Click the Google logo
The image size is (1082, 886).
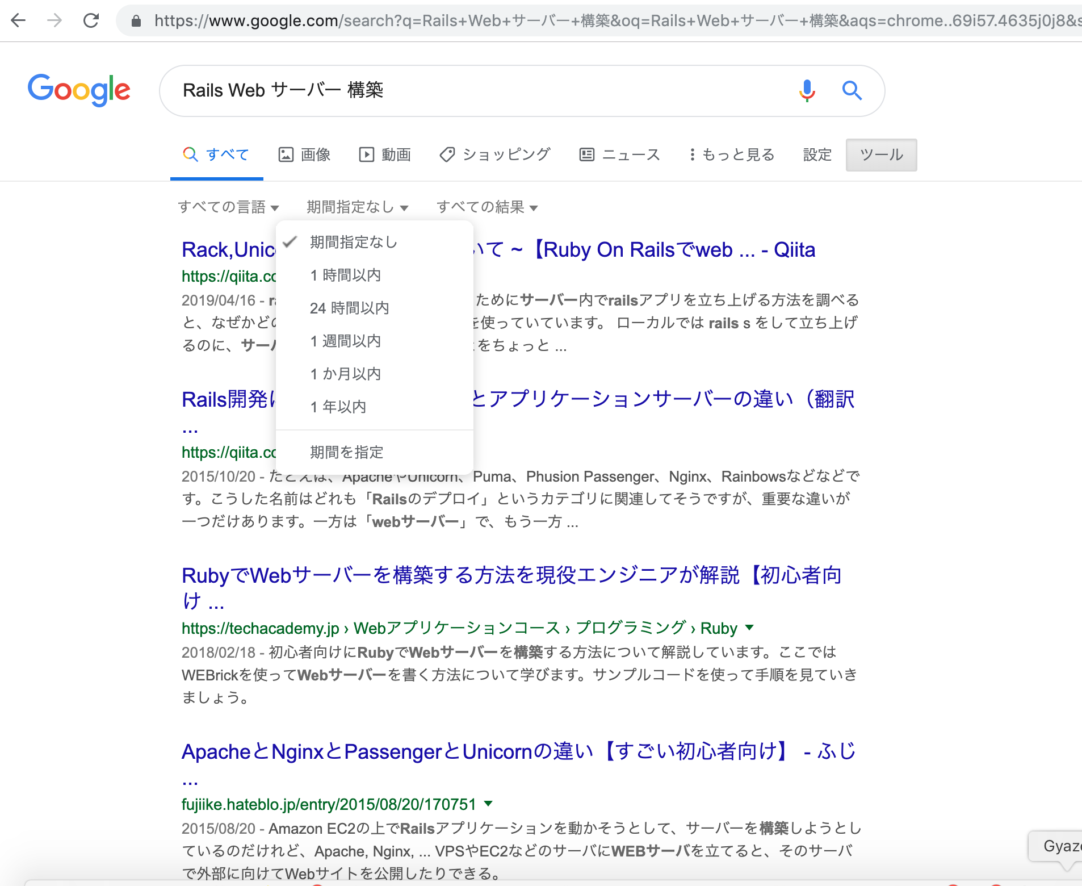coord(79,90)
